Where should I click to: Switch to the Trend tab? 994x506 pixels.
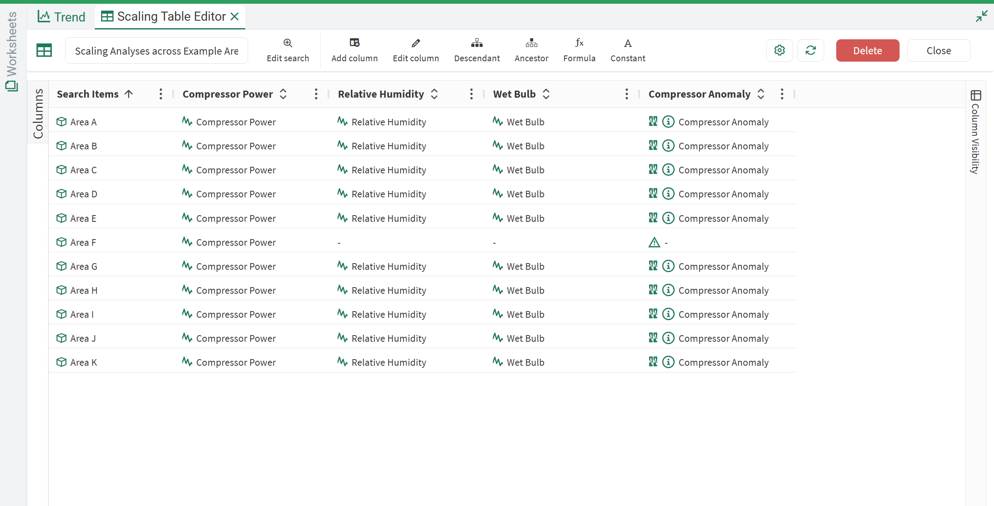pyautogui.click(x=61, y=17)
